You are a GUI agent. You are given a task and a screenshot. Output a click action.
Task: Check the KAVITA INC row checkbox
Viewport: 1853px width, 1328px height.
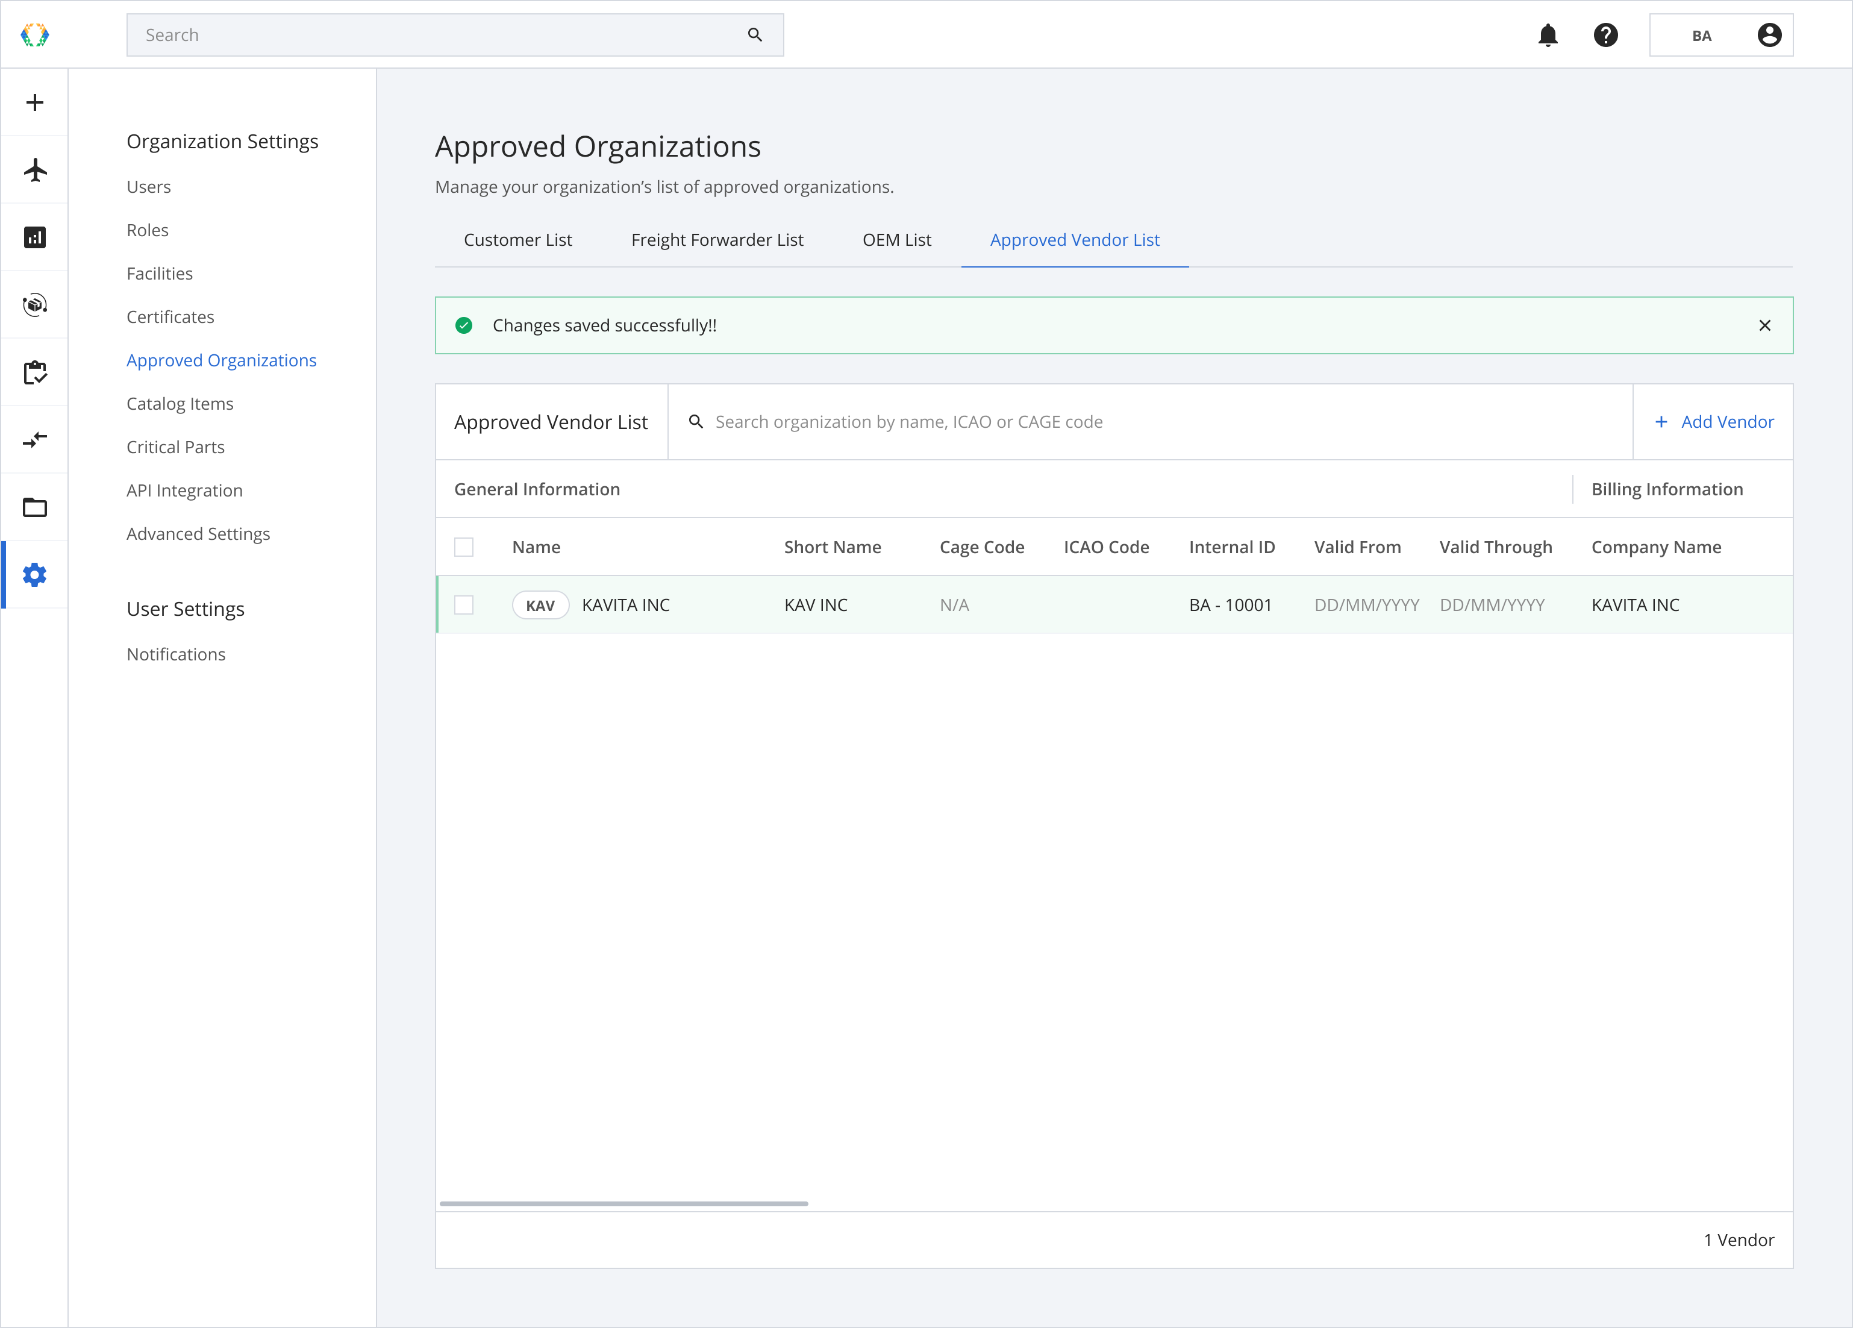[464, 605]
